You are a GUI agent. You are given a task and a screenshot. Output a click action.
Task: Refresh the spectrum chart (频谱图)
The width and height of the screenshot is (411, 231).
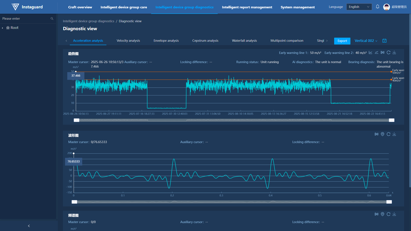click(x=389, y=214)
